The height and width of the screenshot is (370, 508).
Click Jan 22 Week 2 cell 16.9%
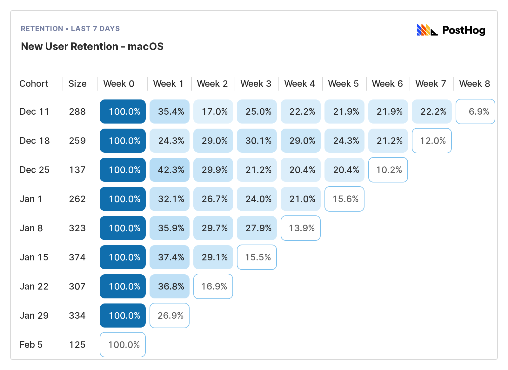pyautogui.click(x=213, y=286)
